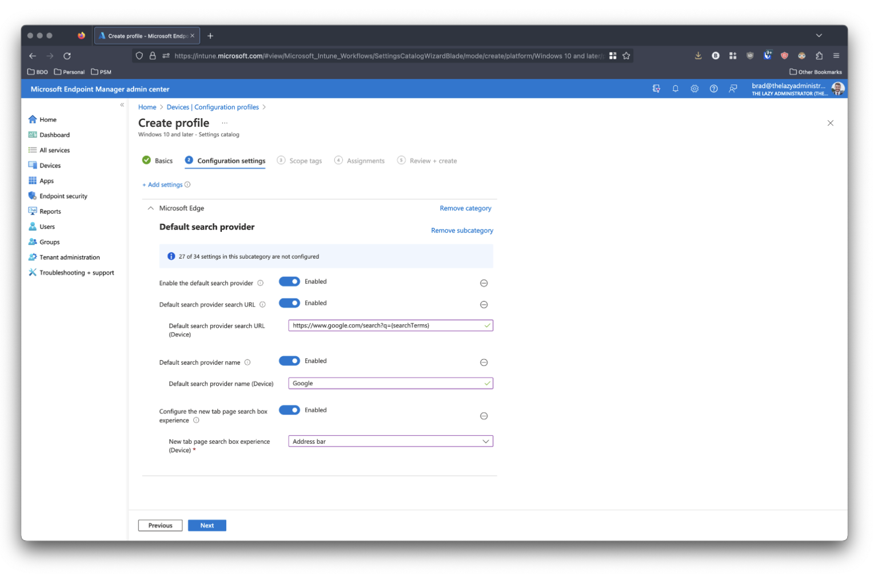Open New tab page search box experience dropdown
878x575 pixels.
(x=390, y=442)
